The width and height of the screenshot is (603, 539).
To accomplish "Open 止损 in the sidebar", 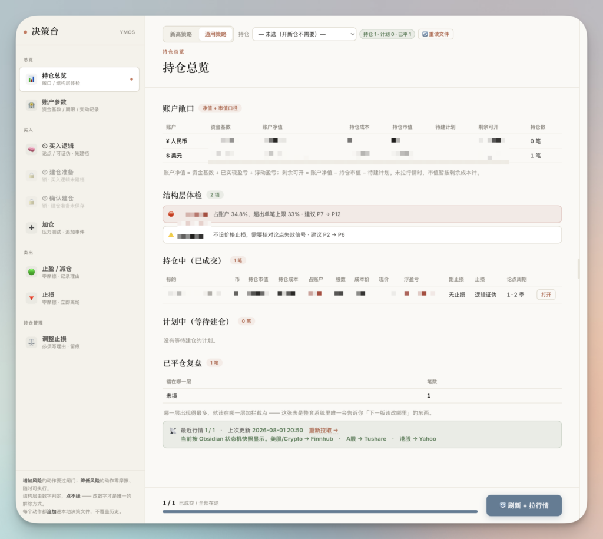I will tap(79, 298).
